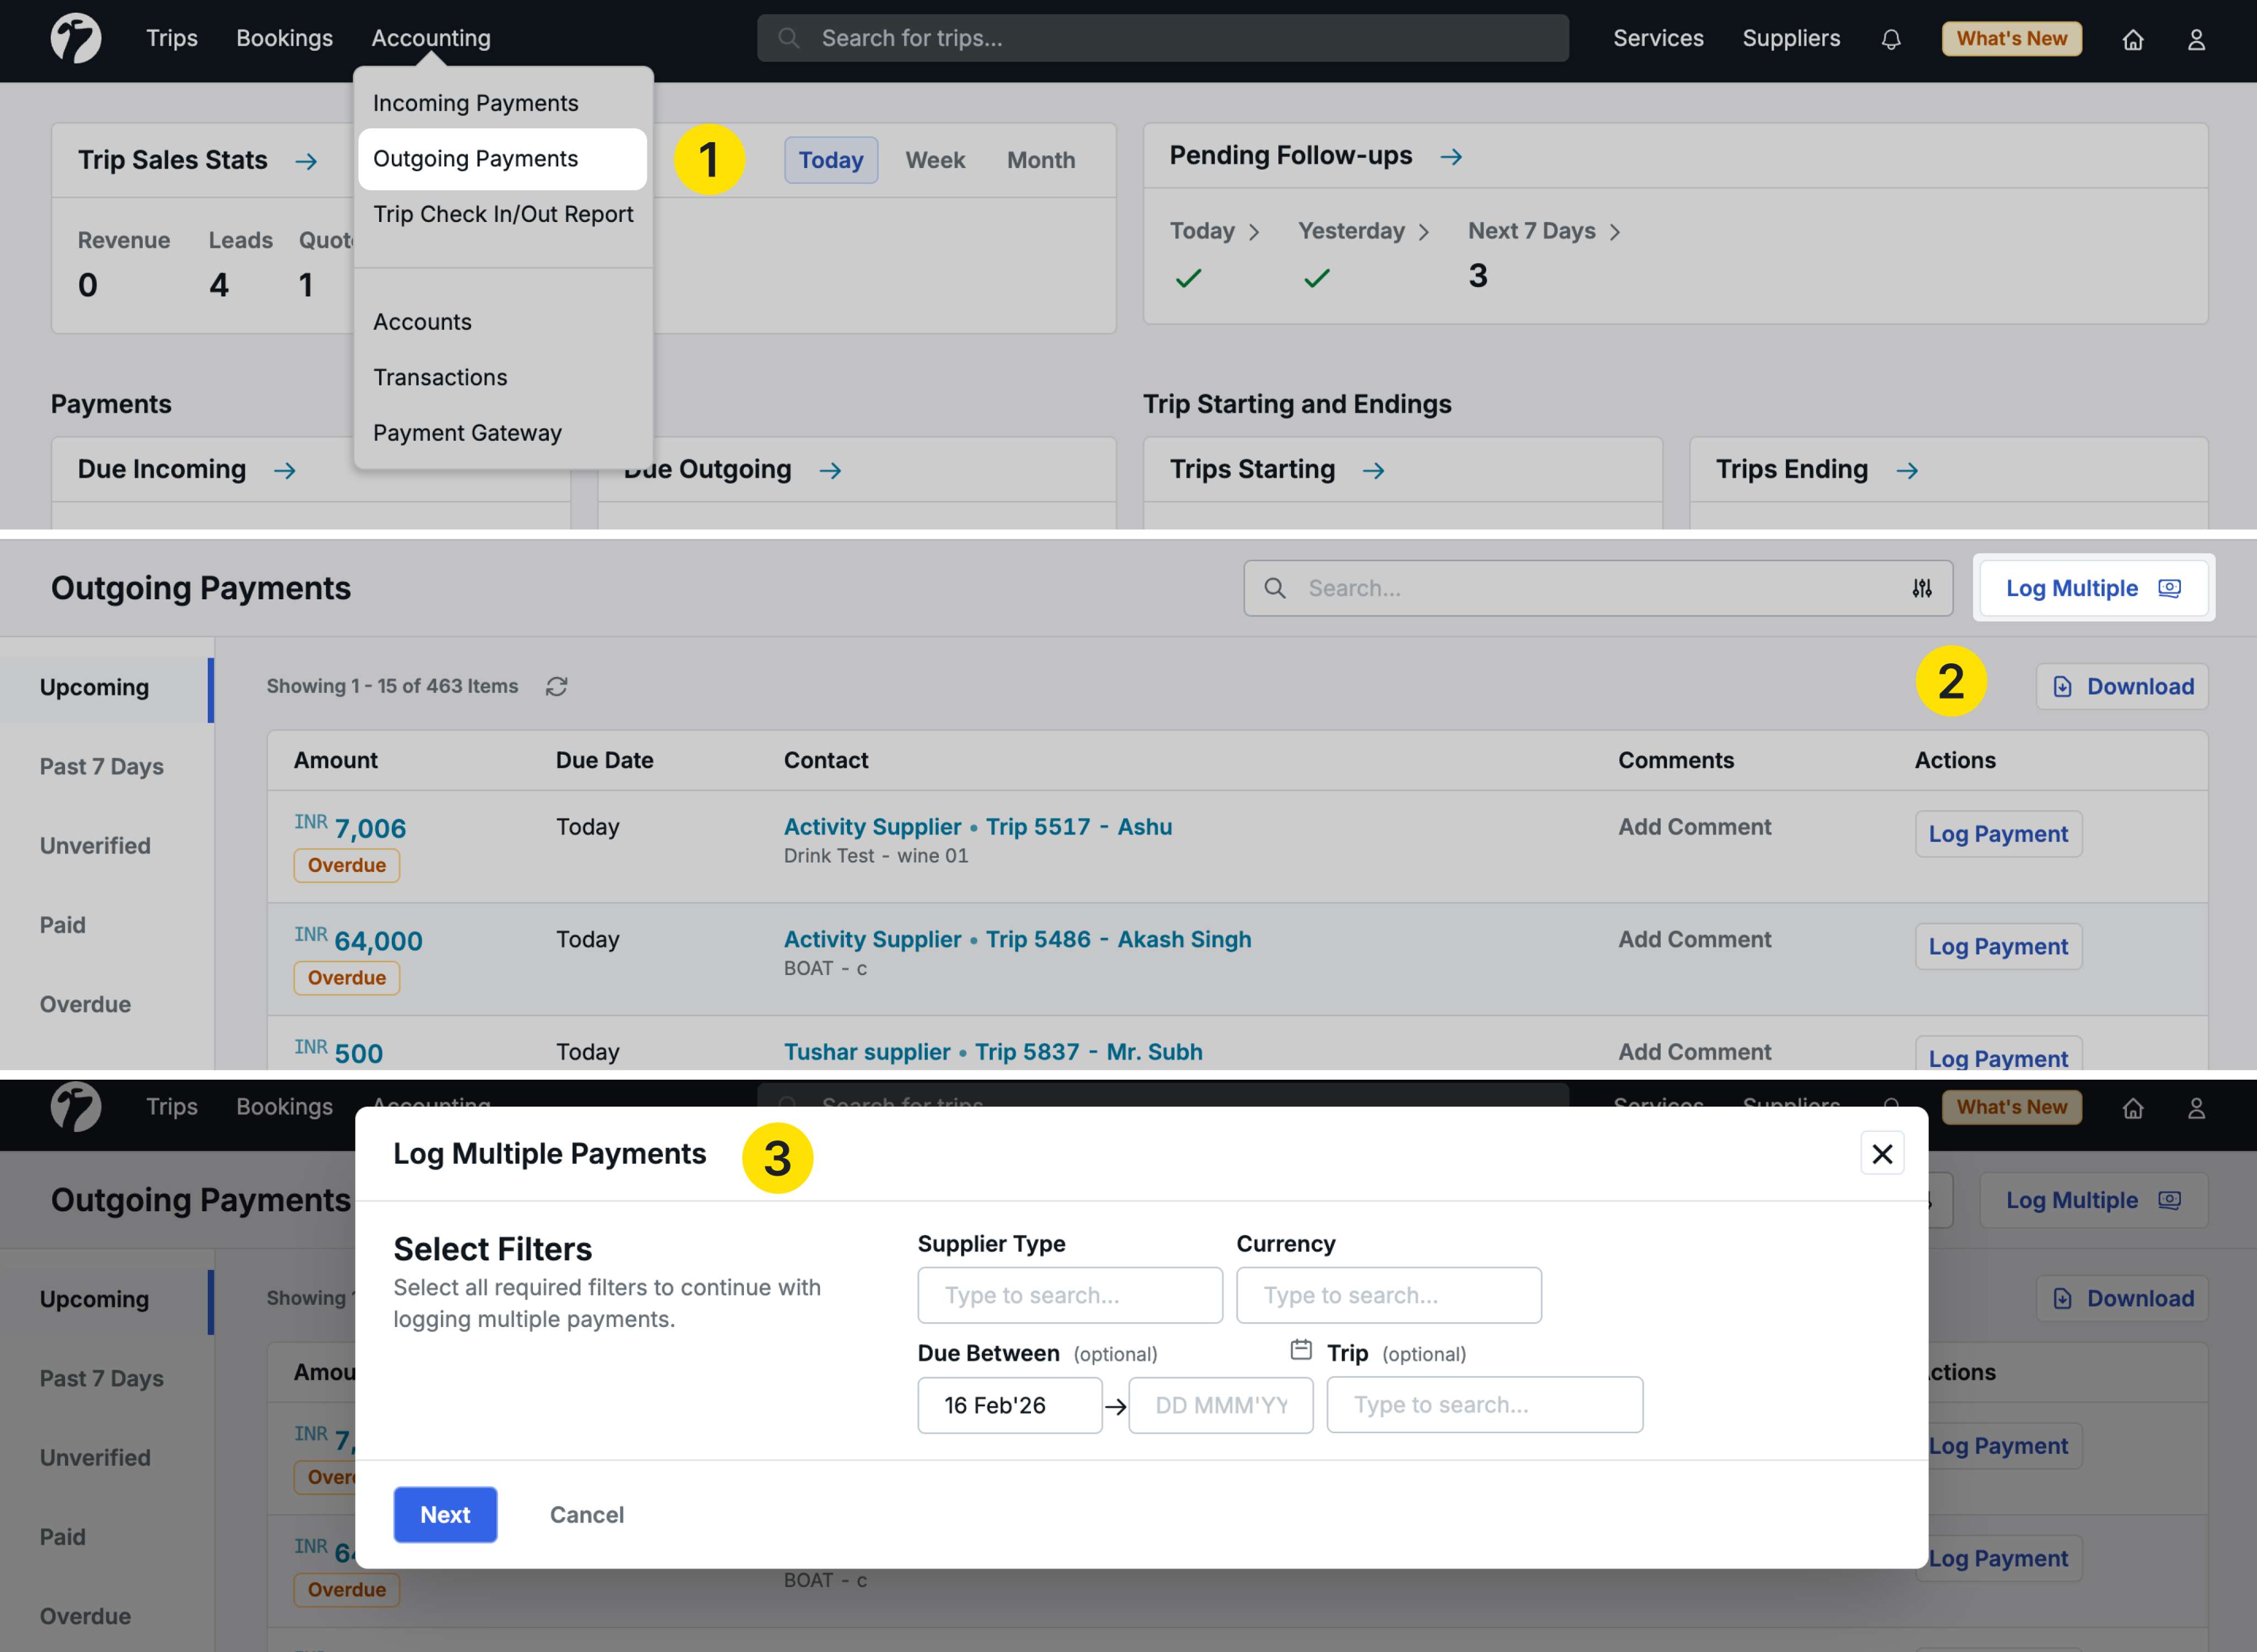The image size is (2257, 1652).
Task: Click the filter sliders icon in Outgoing Payments search
Action: pyautogui.click(x=1921, y=588)
